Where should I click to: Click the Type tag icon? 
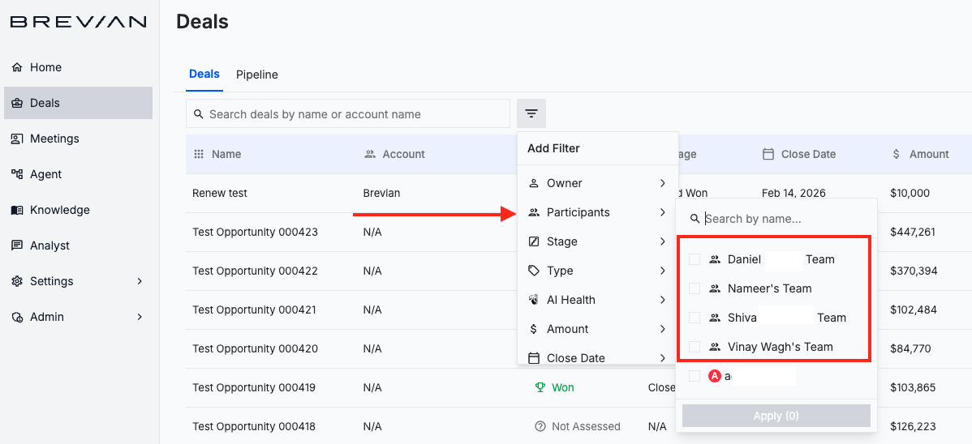click(x=533, y=271)
